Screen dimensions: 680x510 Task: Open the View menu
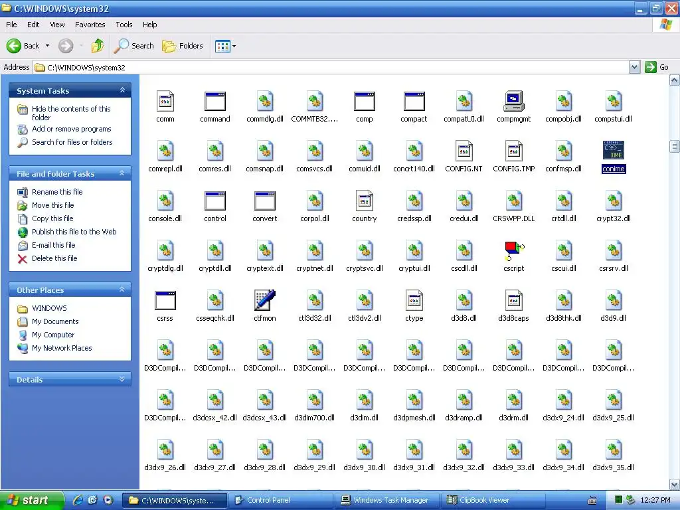point(57,25)
